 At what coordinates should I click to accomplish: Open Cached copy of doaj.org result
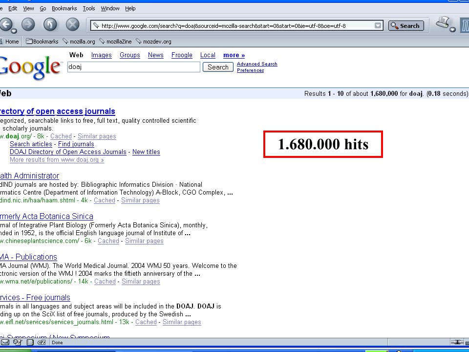[x=61, y=136]
